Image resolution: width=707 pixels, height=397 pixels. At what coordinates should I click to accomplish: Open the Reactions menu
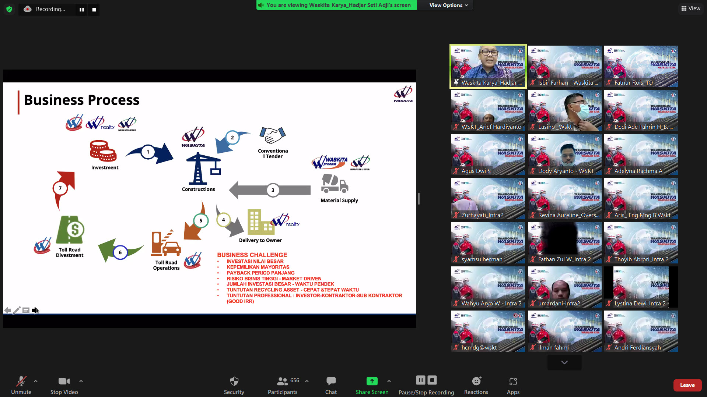[476, 385]
